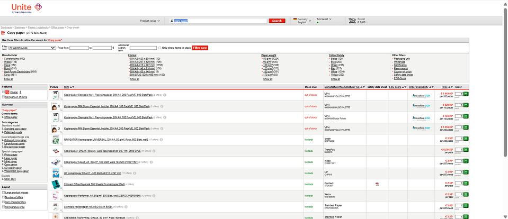Open info icon beside Steinbeis Kopierpapier No.2
The width and height of the screenshot is (508, 219).
(x=126, y=206)
